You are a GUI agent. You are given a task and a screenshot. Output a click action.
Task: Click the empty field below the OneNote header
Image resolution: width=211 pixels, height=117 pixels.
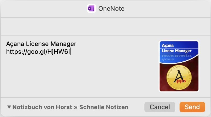click(x=105, y=26)
